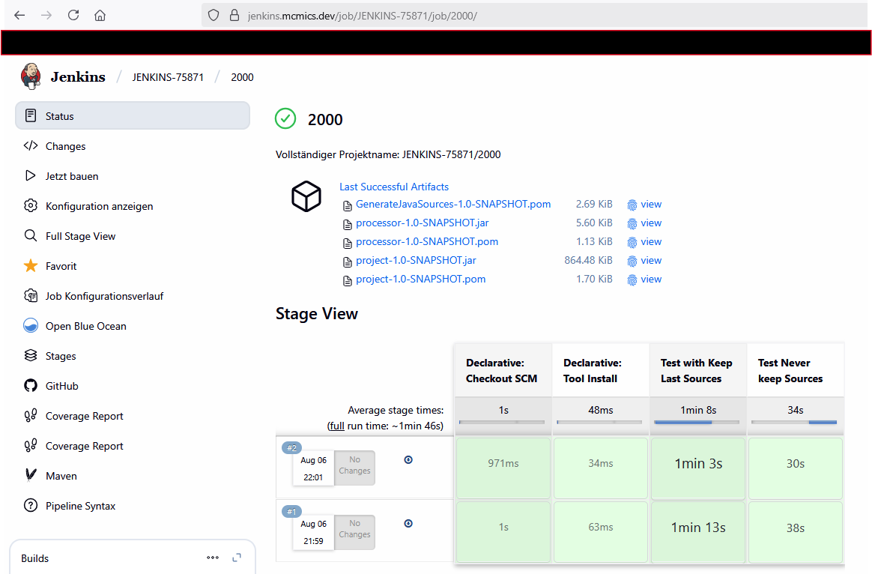Image resolution: width=872 pixels, height=574 pixels.
Task: Click the JENKINS-75871 breadcrumb
Action: pyautogui.click(x=168, y=77)
